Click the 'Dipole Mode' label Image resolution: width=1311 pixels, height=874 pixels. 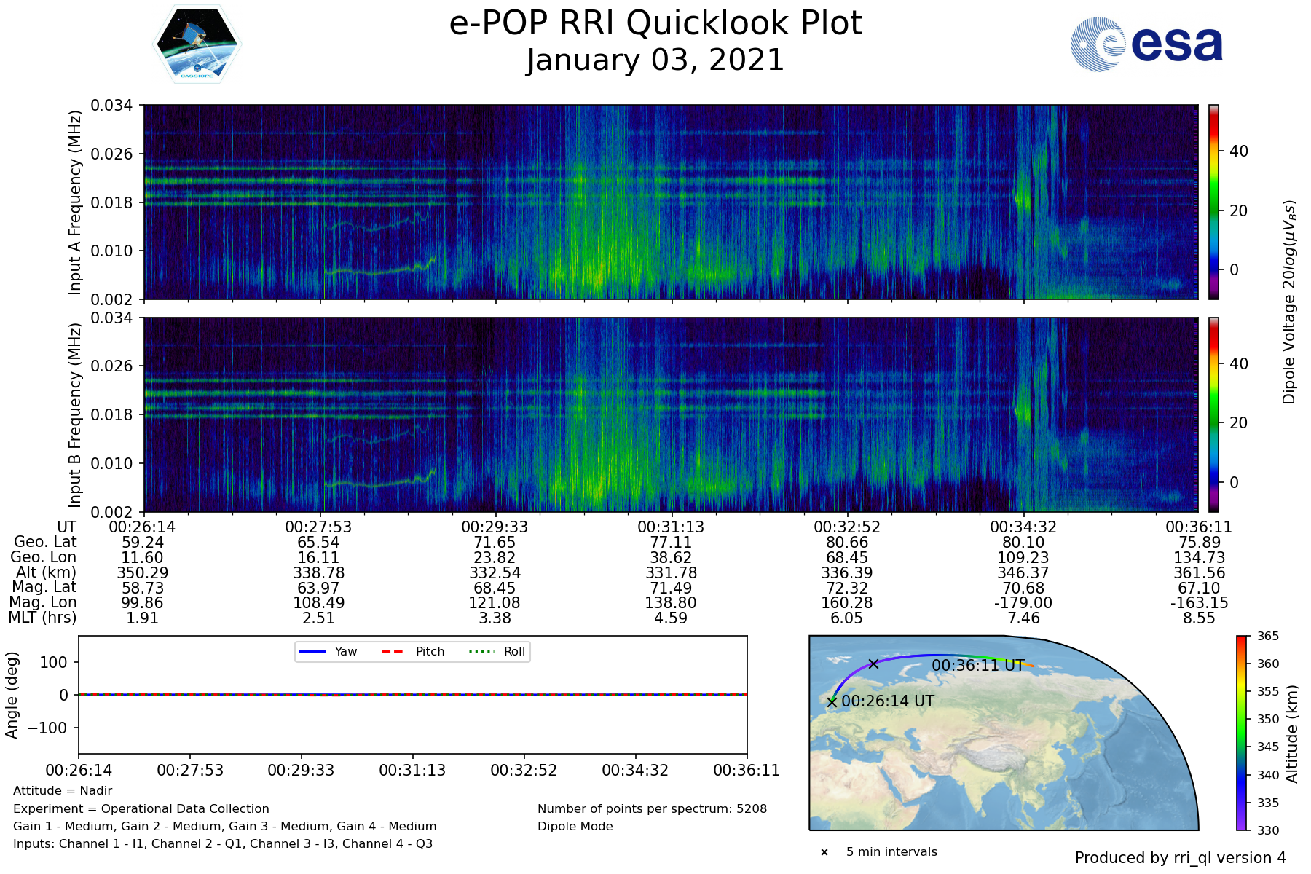tap(575, 827)
